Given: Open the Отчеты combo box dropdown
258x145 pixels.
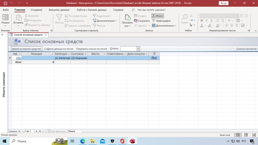Looking at the screenshot, I should [x=138, y=49].
